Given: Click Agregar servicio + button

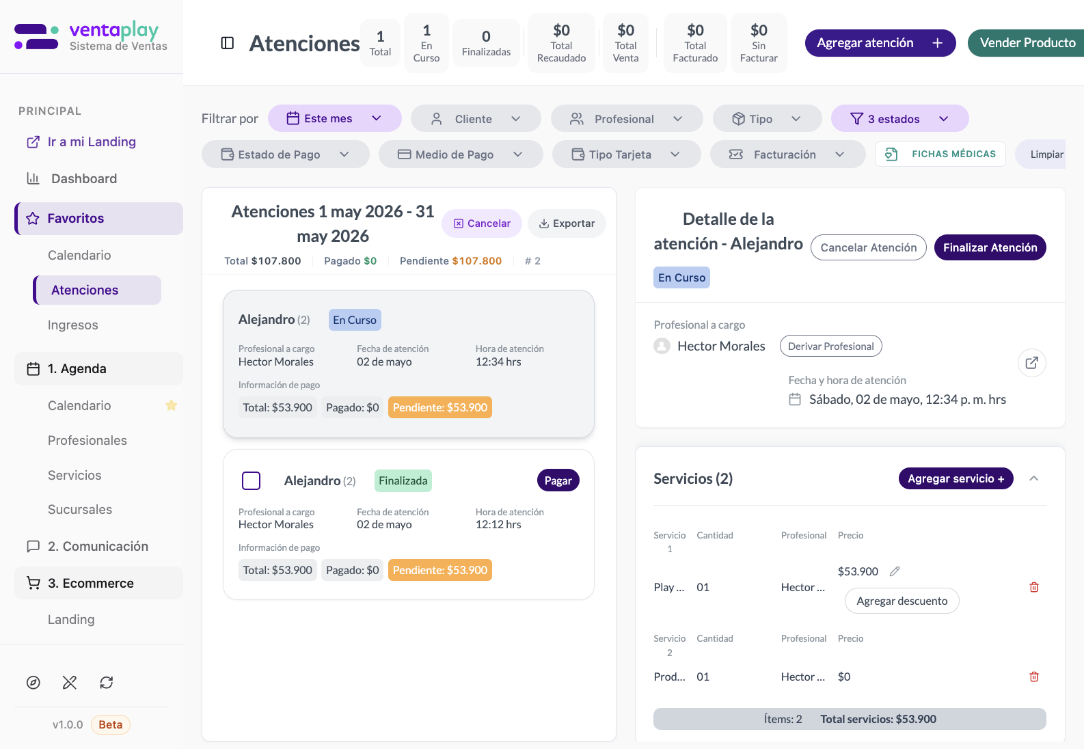Looking at the screenshot, I should click(x=956, y=478).
